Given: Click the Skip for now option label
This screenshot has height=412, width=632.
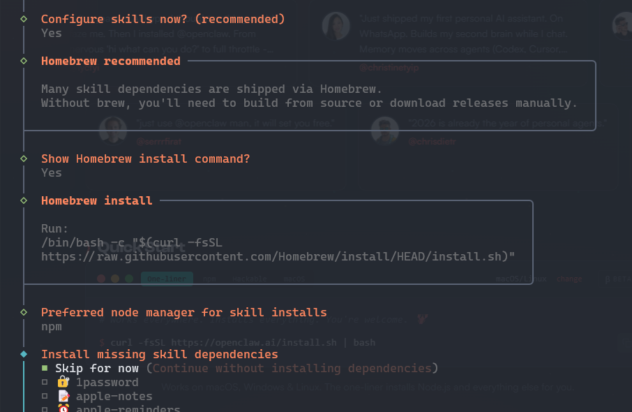Looking at the screenshot, I should pos(97,368).
